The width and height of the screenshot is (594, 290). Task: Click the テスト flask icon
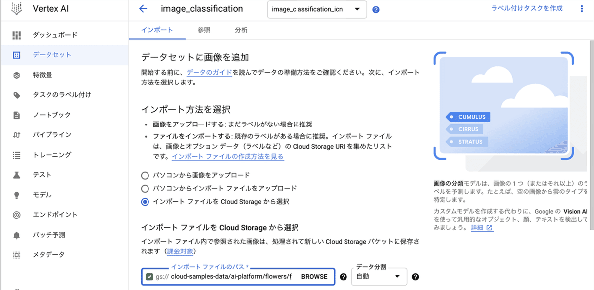click(17, 175)
